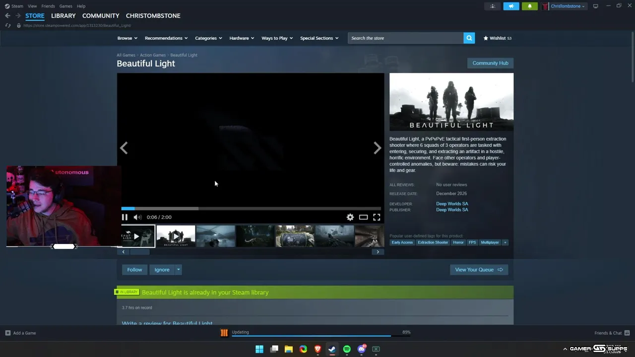Viewport: 635px width, 357px height.
Task: Seek along the trailer progress bar
Action: pos(251,209)
